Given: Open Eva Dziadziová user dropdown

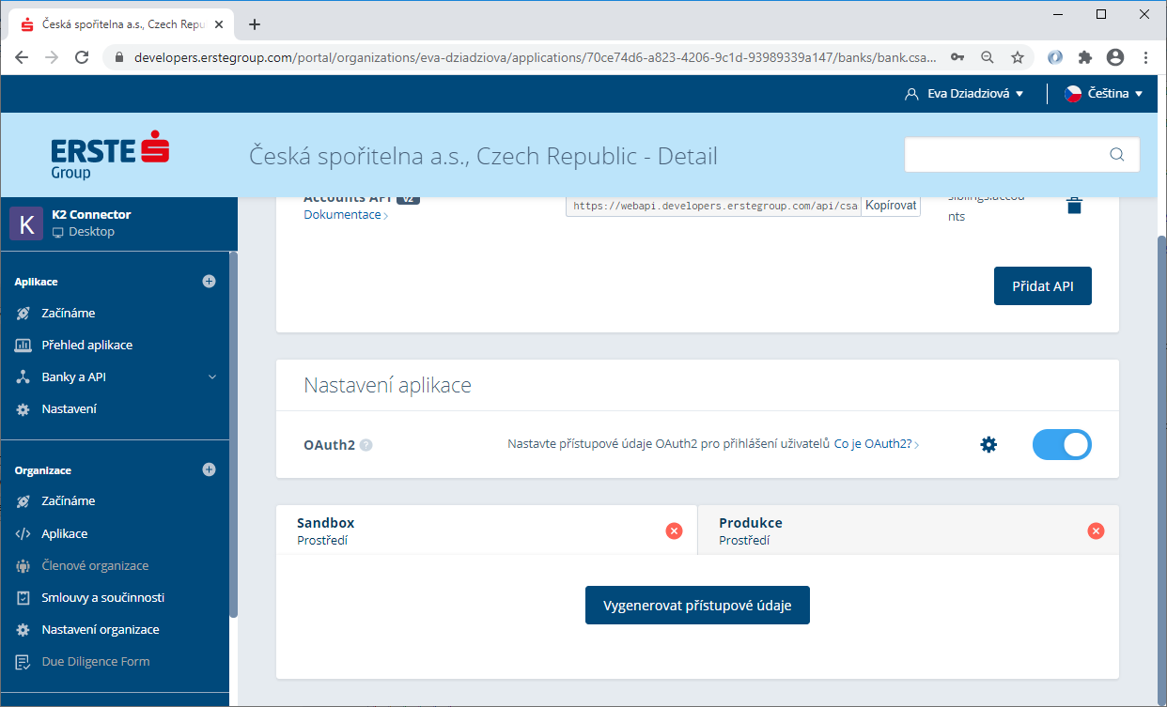Looking at the screenshot, I should click(964, 94).
